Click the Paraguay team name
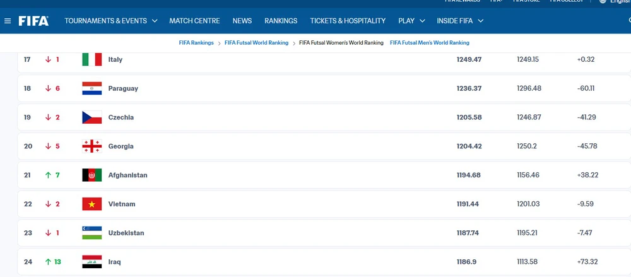 tap(123, 88)
